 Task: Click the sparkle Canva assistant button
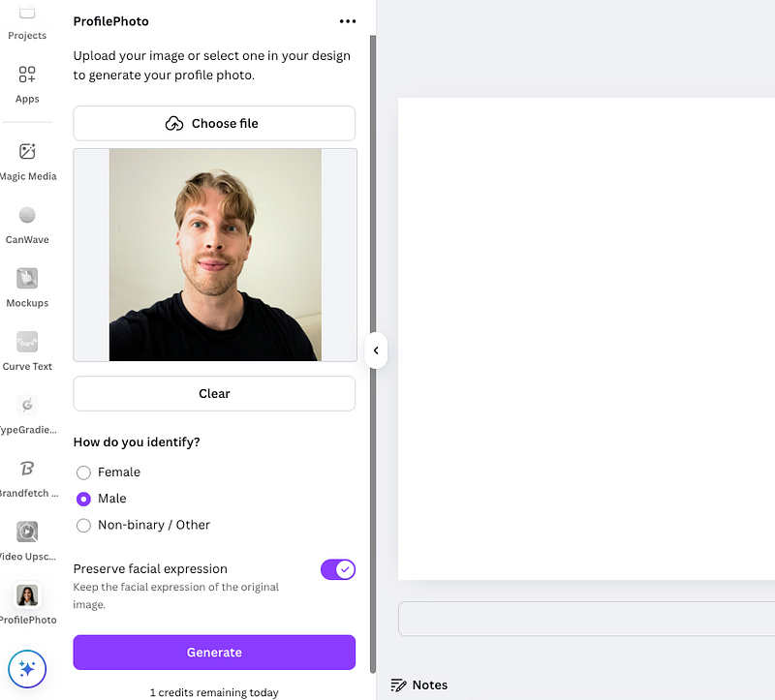27,668
